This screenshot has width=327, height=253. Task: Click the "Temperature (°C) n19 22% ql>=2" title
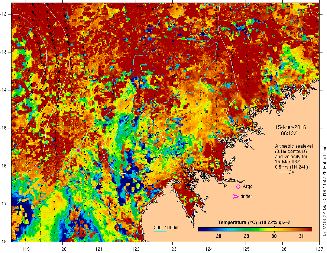[254, 222]
